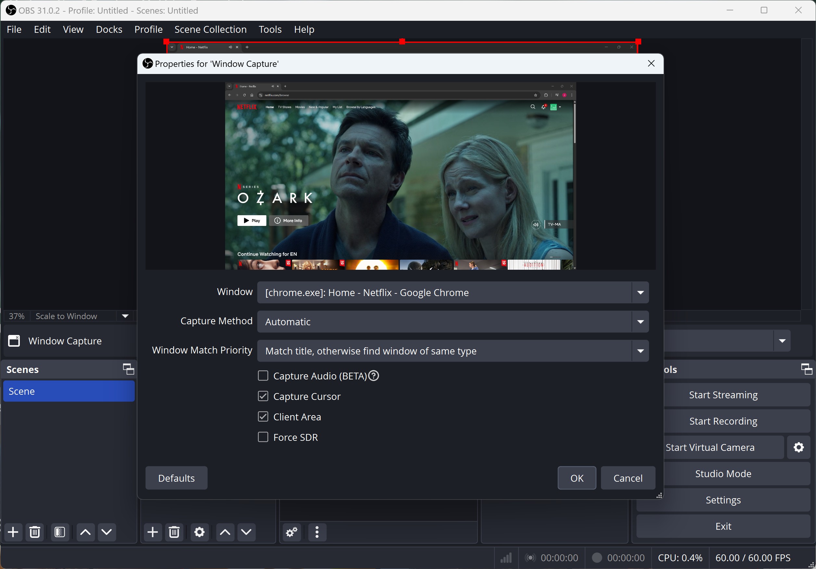
Task: Add a new scene with plus icon
Action: click(x=13, y=532)
